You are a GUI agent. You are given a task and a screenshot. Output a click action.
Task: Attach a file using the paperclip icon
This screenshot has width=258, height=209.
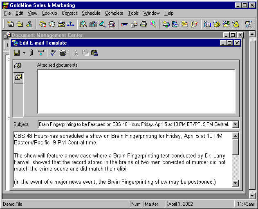31,53
